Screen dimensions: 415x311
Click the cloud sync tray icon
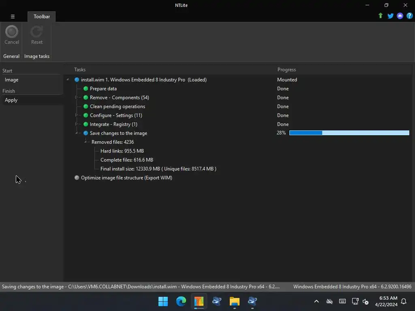pos(329,301)
